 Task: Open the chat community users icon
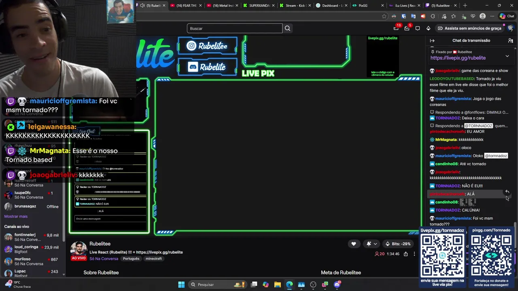tap(510, 40)
